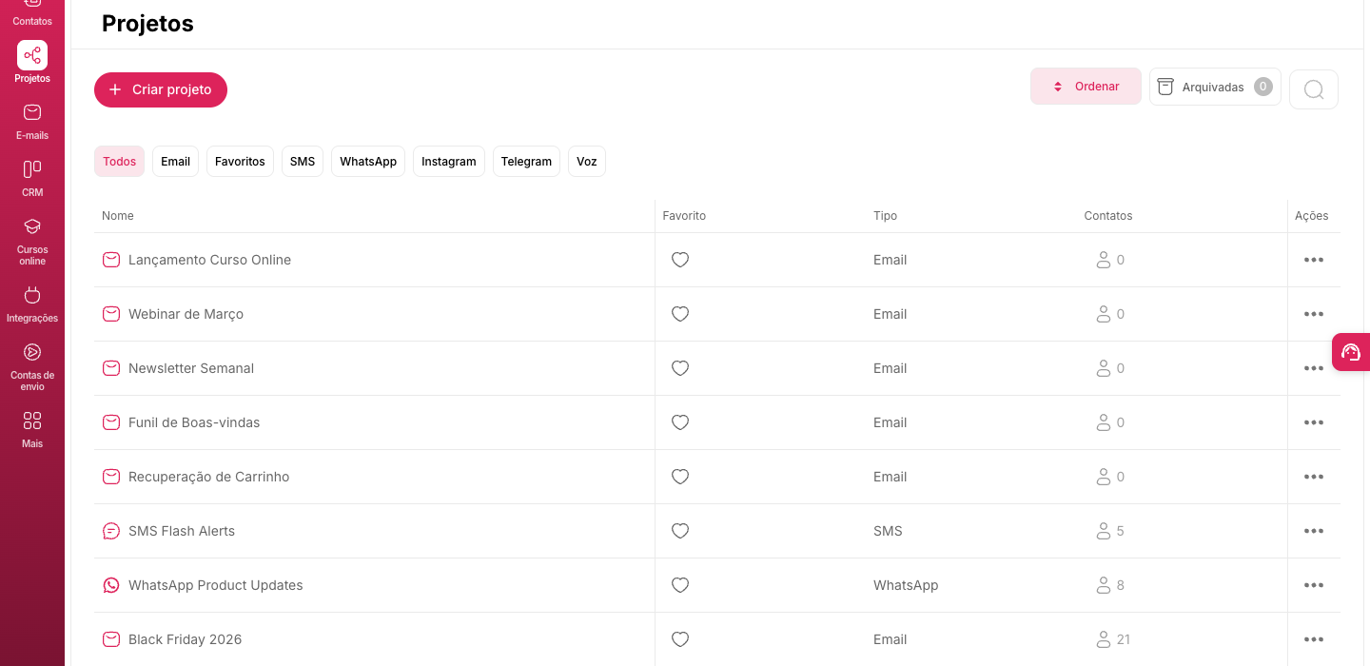Show only Favoritos projects
1370x666 pixels.
240,162
